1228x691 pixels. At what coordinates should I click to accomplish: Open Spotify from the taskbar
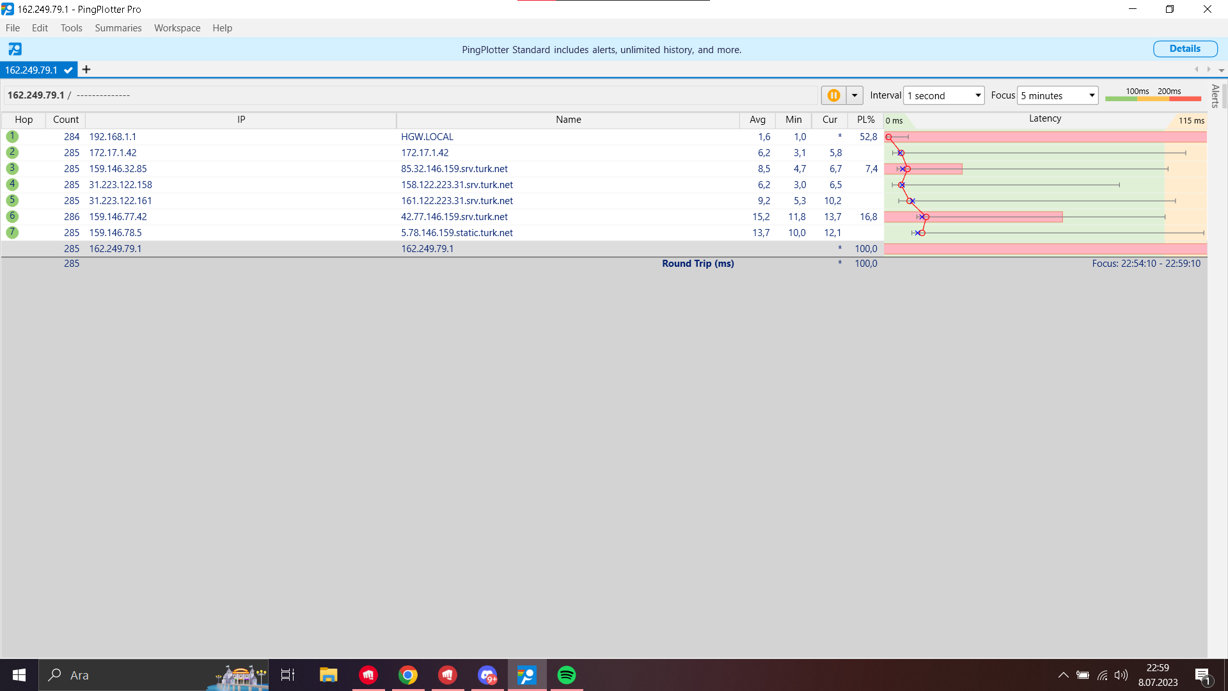point(566,675)
